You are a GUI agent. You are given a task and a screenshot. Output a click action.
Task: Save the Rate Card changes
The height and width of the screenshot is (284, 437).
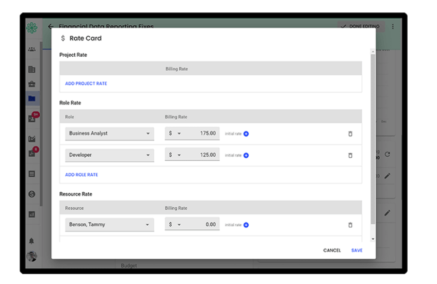click(x=357, y=250)
